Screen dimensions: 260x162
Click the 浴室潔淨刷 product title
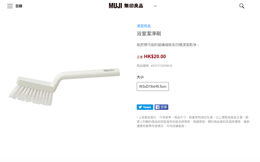click(x=149, y=34)
